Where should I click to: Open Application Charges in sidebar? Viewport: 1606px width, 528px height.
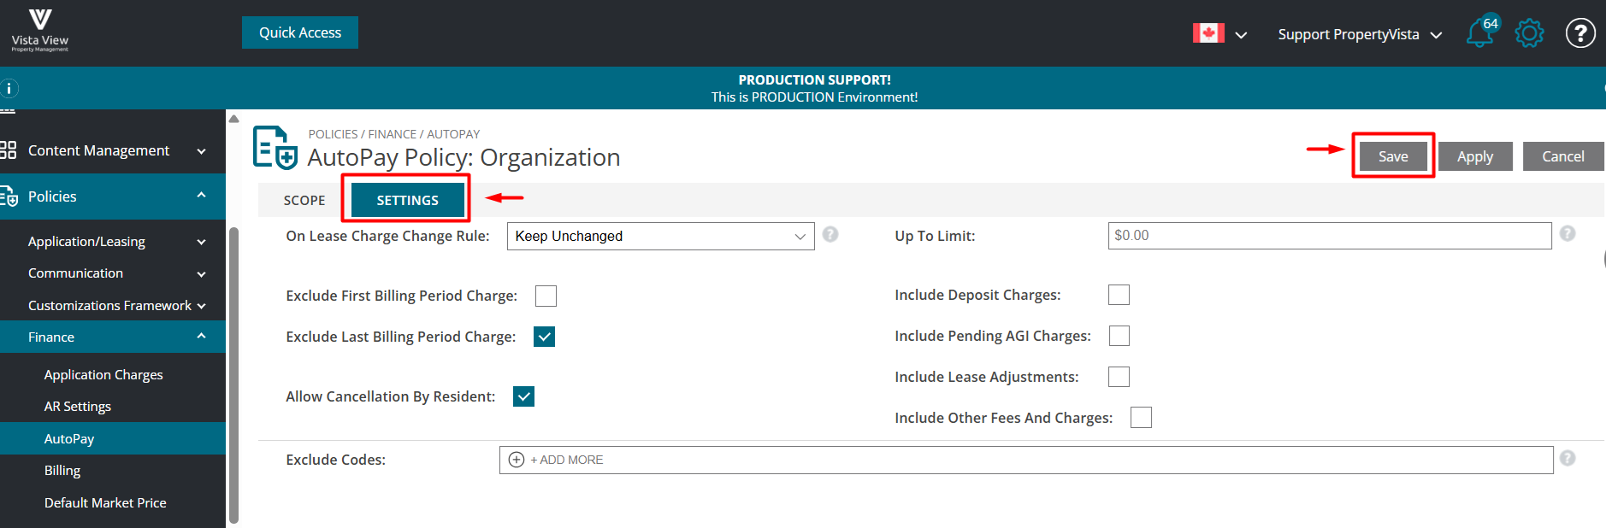coord(103,375)
